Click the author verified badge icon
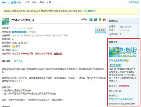The height and width of the screenshot is (107, 141). pos(127,61)
